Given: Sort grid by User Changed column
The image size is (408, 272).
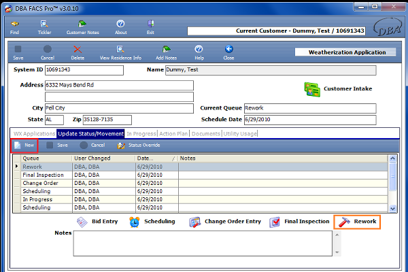Looking at the screenshot, I should 103,158.
